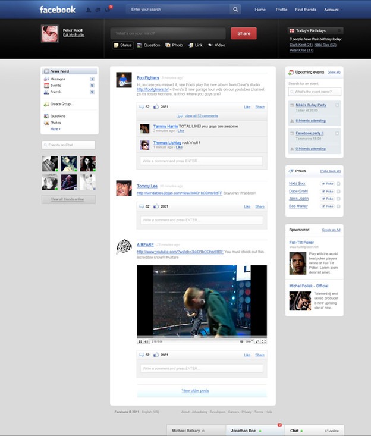This screenshot has height=436, width=371.
Task: Click View older posts link
Action: (195, 391)
